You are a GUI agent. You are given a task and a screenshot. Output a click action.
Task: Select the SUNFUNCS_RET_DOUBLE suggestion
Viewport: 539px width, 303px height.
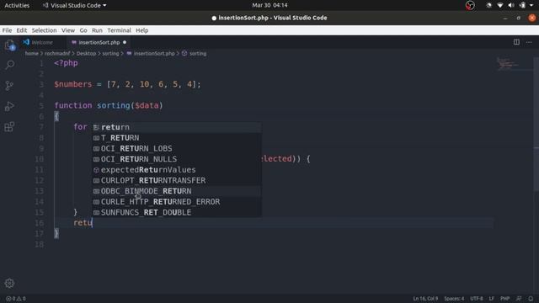[177, 212]
